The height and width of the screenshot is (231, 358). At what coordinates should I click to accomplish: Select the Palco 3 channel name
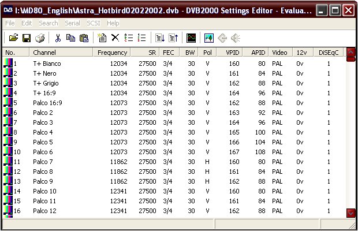pos(43,122)
